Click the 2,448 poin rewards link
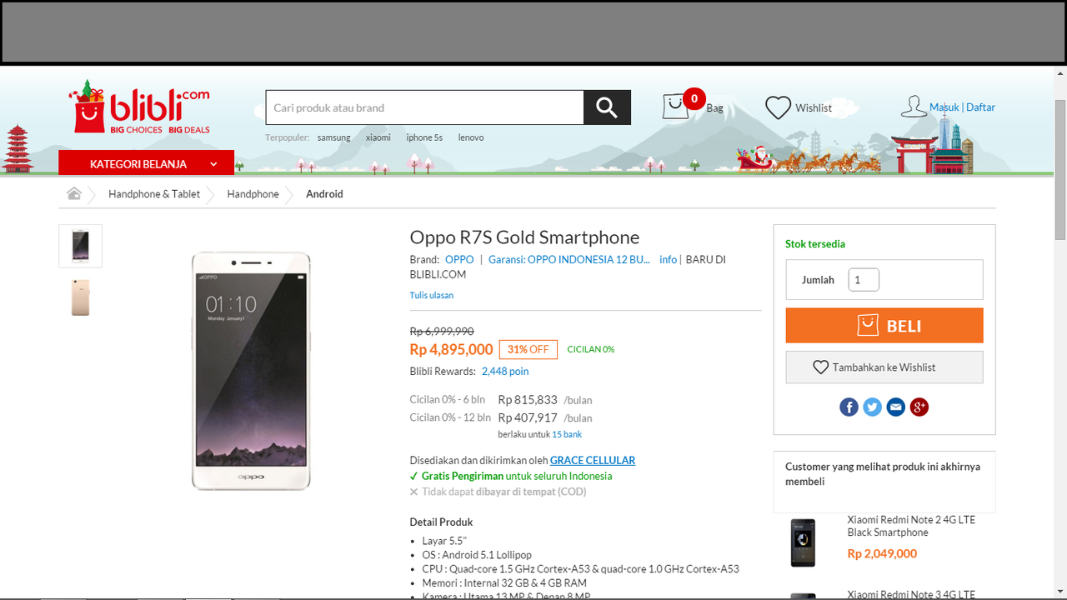This screenshot has height=600, width=1067. tap(505, 372)
